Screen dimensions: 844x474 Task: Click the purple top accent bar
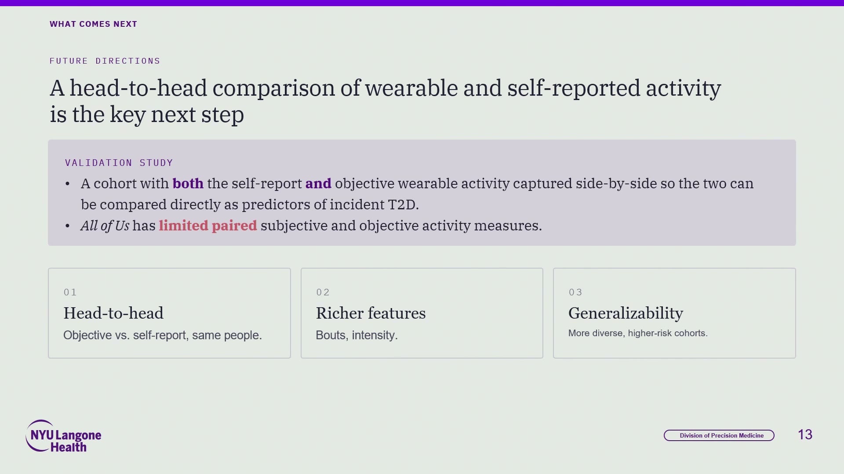422,3
